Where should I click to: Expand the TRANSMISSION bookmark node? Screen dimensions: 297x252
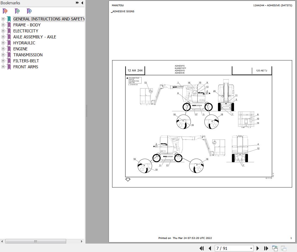pos(3,55)
